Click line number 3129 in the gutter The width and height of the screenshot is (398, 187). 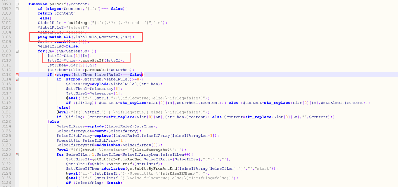point(6,150)
